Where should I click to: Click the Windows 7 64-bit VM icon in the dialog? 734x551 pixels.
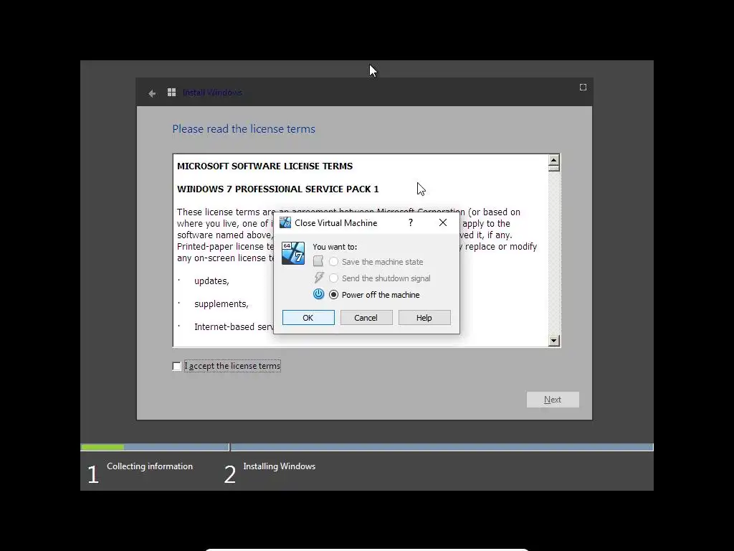coord(293,253)
